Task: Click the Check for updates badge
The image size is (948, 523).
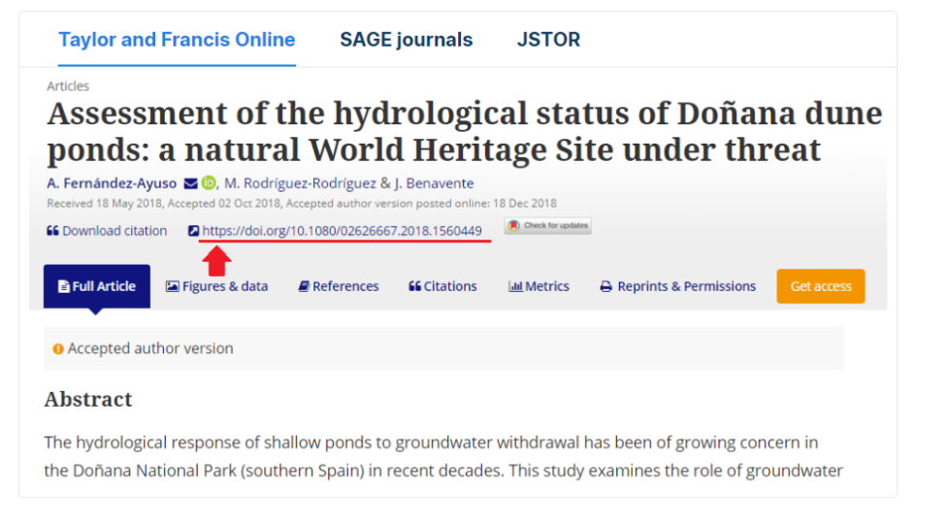Action: click(548, 225)
